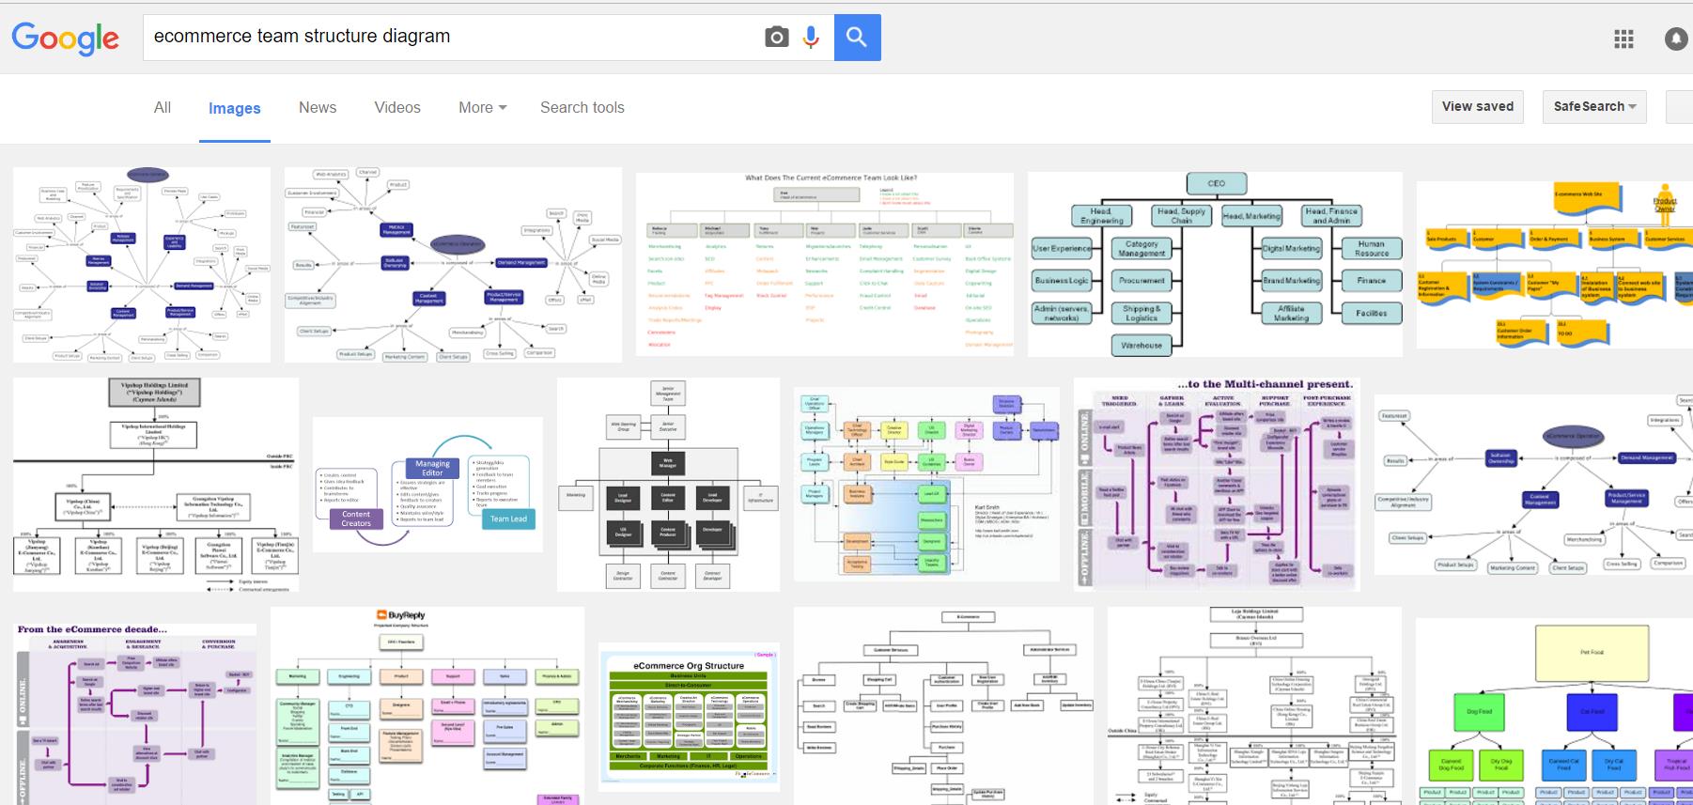Screen dimensions: 1693x805
Task: Expand the More dropdown menu
Action: pyautogui.click(x=483, y=107)
